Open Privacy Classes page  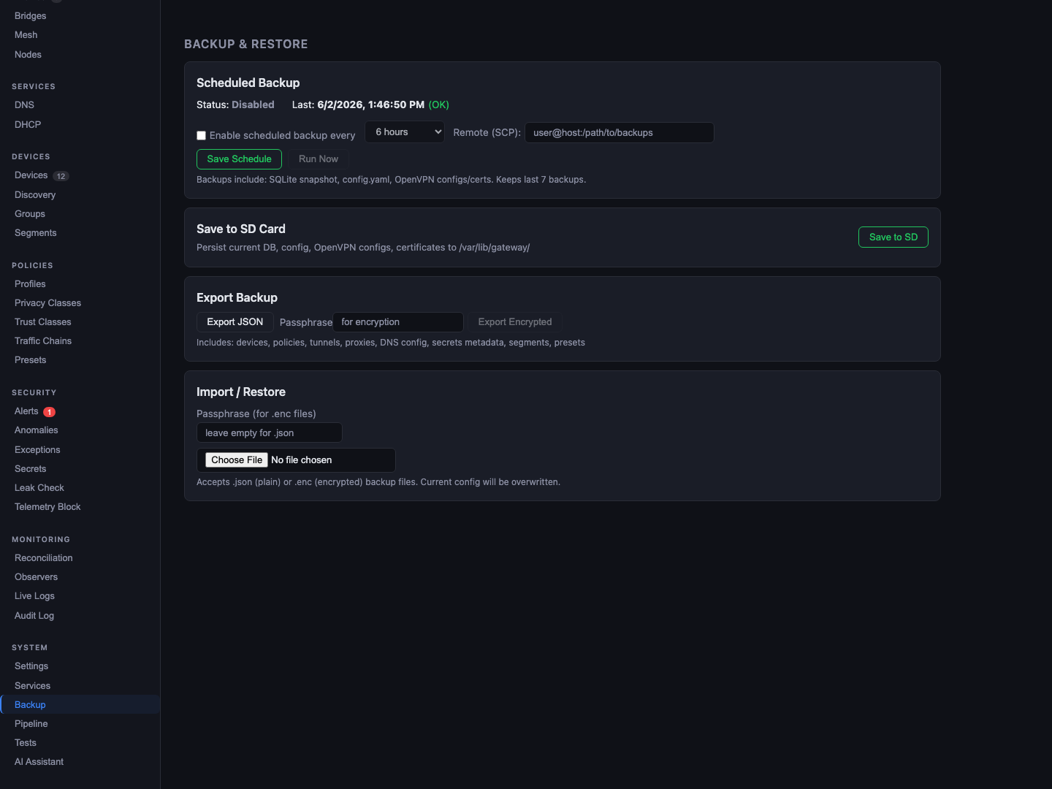pyautogui.click(x=47, y=303)
